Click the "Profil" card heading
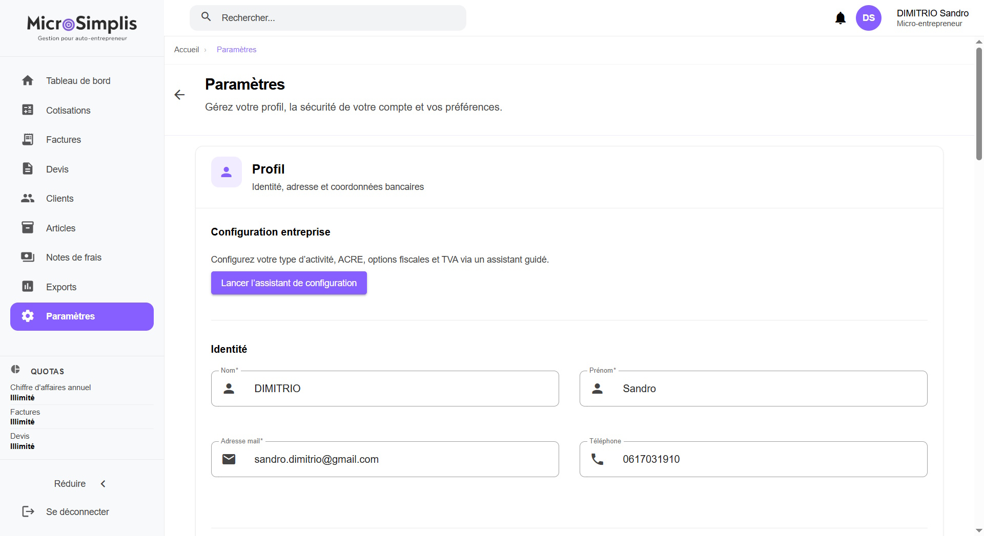The width and height of the screenshot is (984, 536). click(x=268, y=169)
